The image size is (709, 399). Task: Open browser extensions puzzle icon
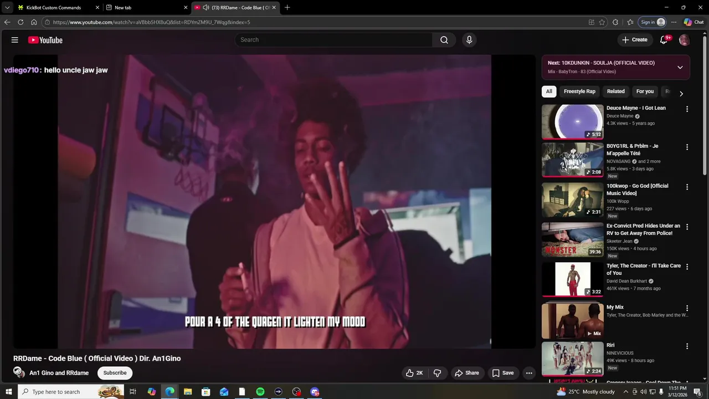(615, 22)
